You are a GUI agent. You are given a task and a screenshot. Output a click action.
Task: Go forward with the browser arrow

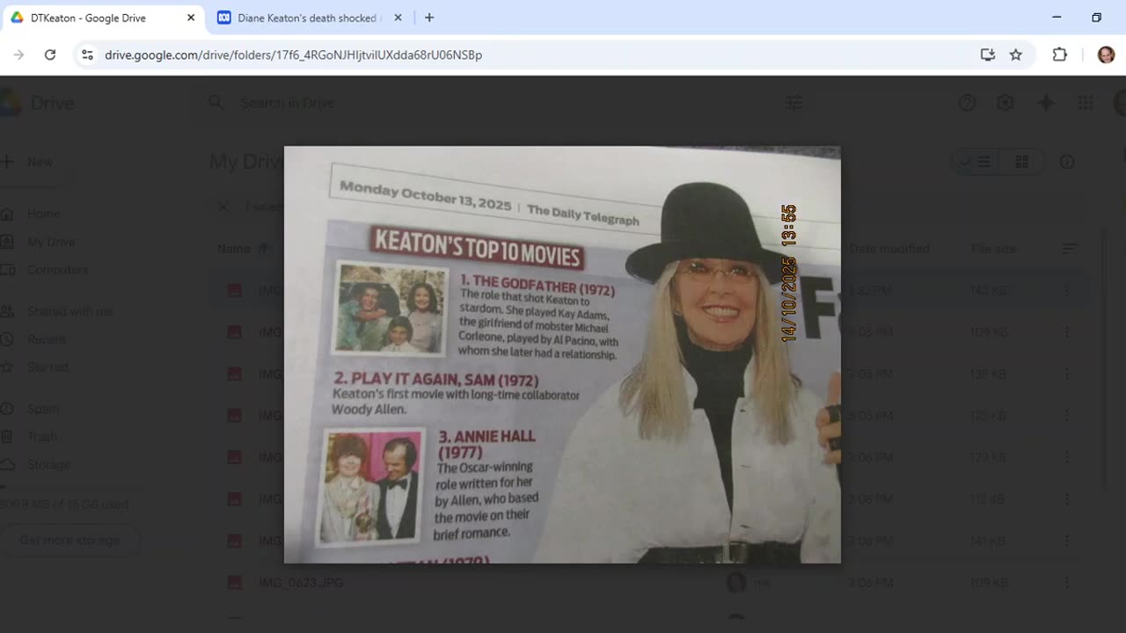[x=18, y=55]
